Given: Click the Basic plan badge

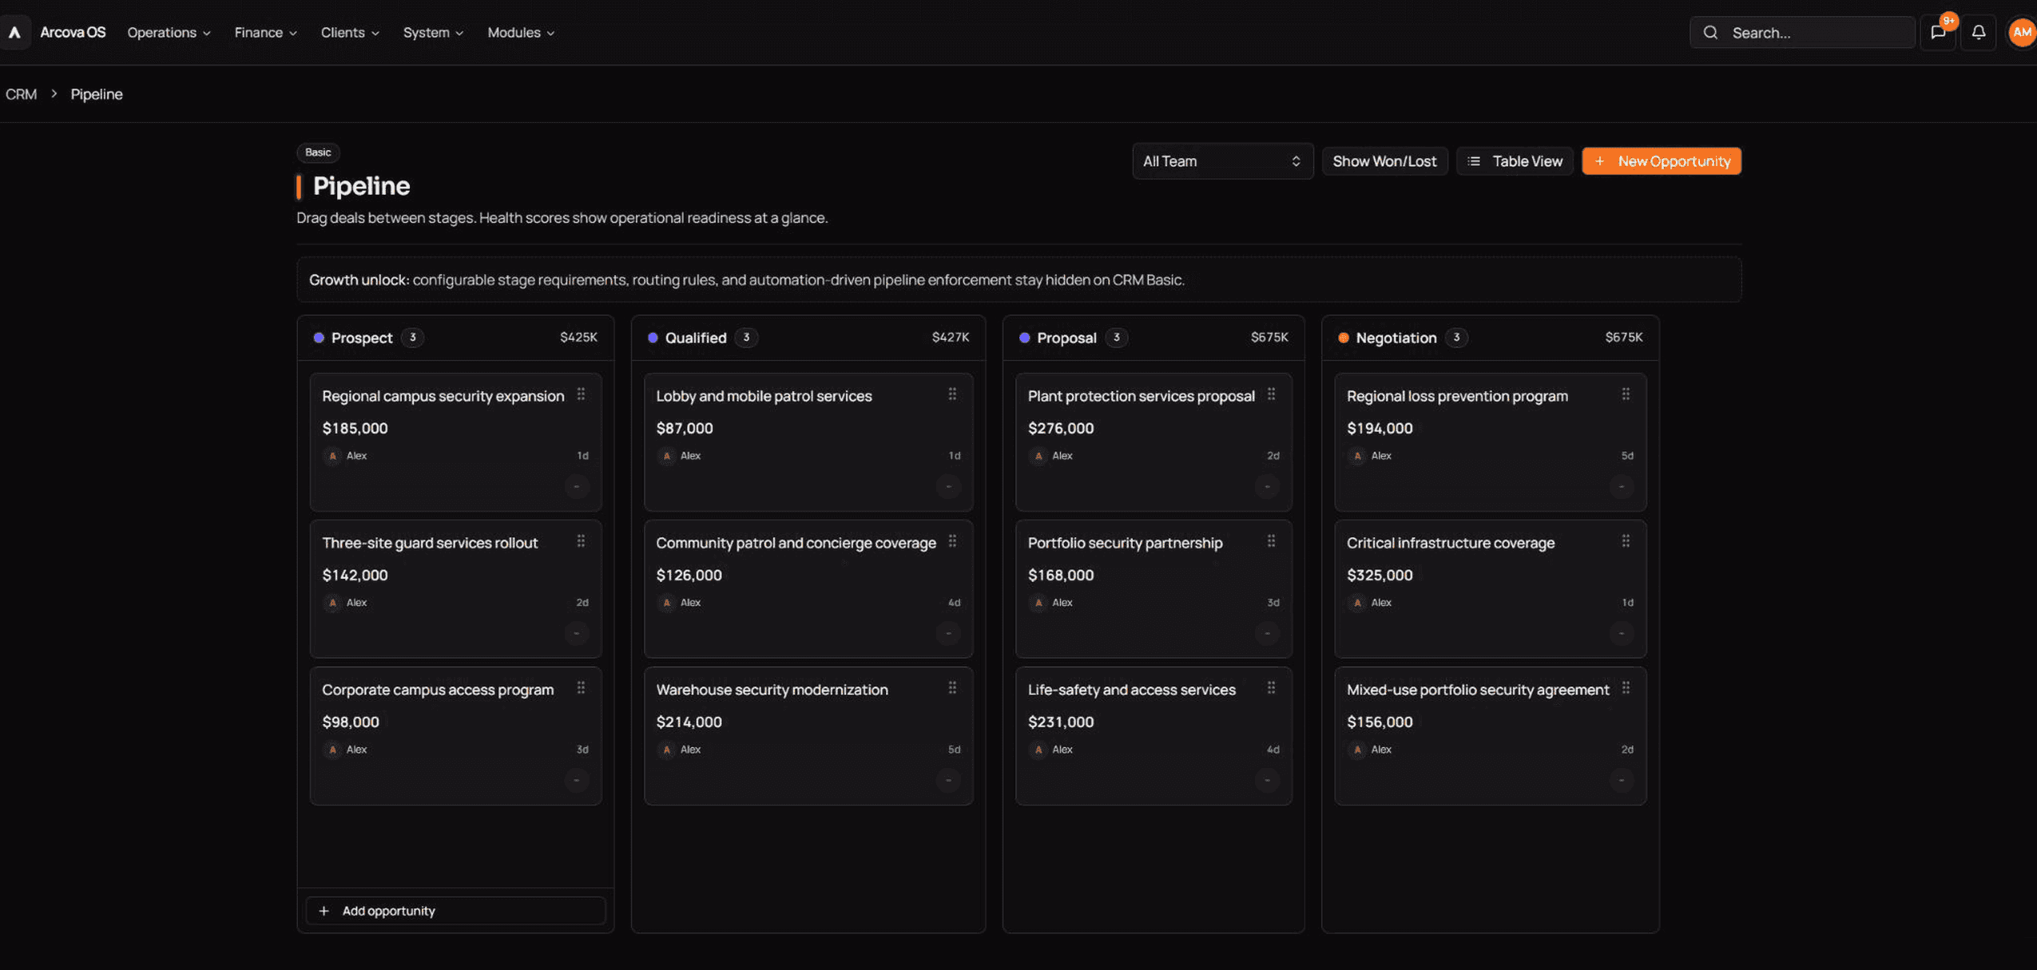Looking at the screenshot, I should coord(318,152).
